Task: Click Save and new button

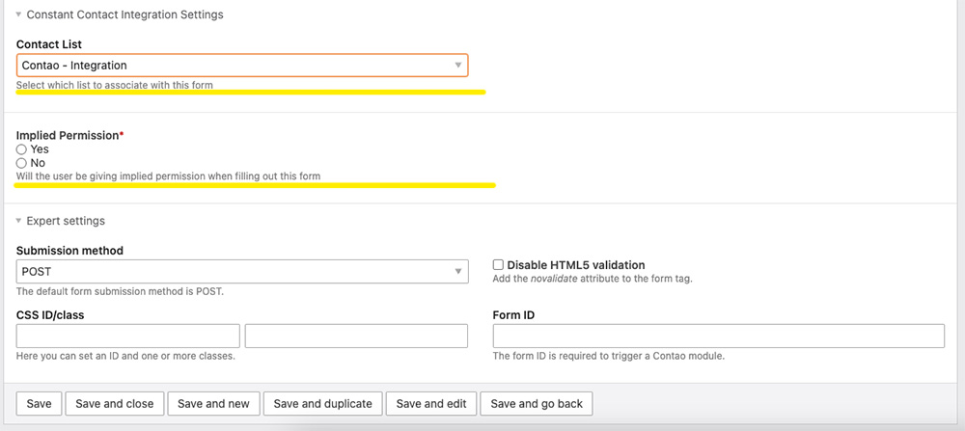Action: coord(213,404)
